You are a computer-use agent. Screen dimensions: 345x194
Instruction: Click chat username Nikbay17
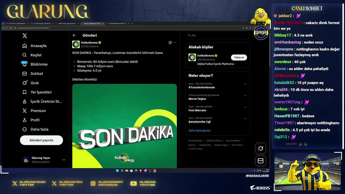pos(283,35)
